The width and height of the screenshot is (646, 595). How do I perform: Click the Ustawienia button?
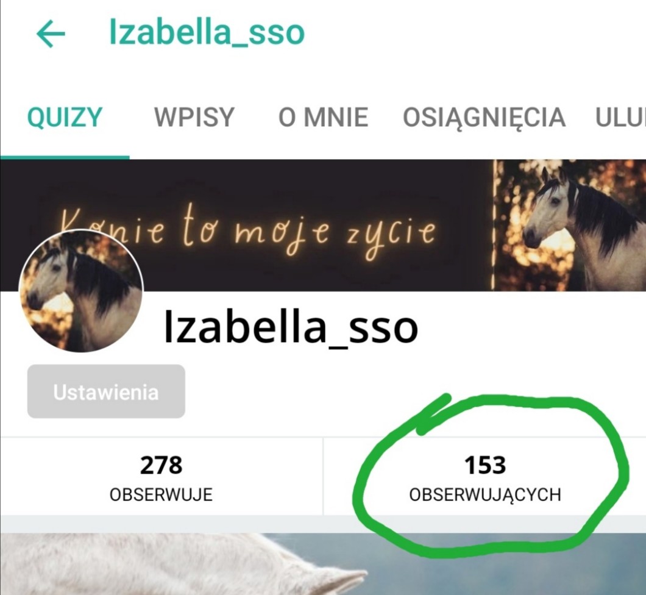(x=106, y=391)
